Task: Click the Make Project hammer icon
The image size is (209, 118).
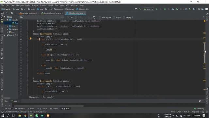Action: point(140,9)
